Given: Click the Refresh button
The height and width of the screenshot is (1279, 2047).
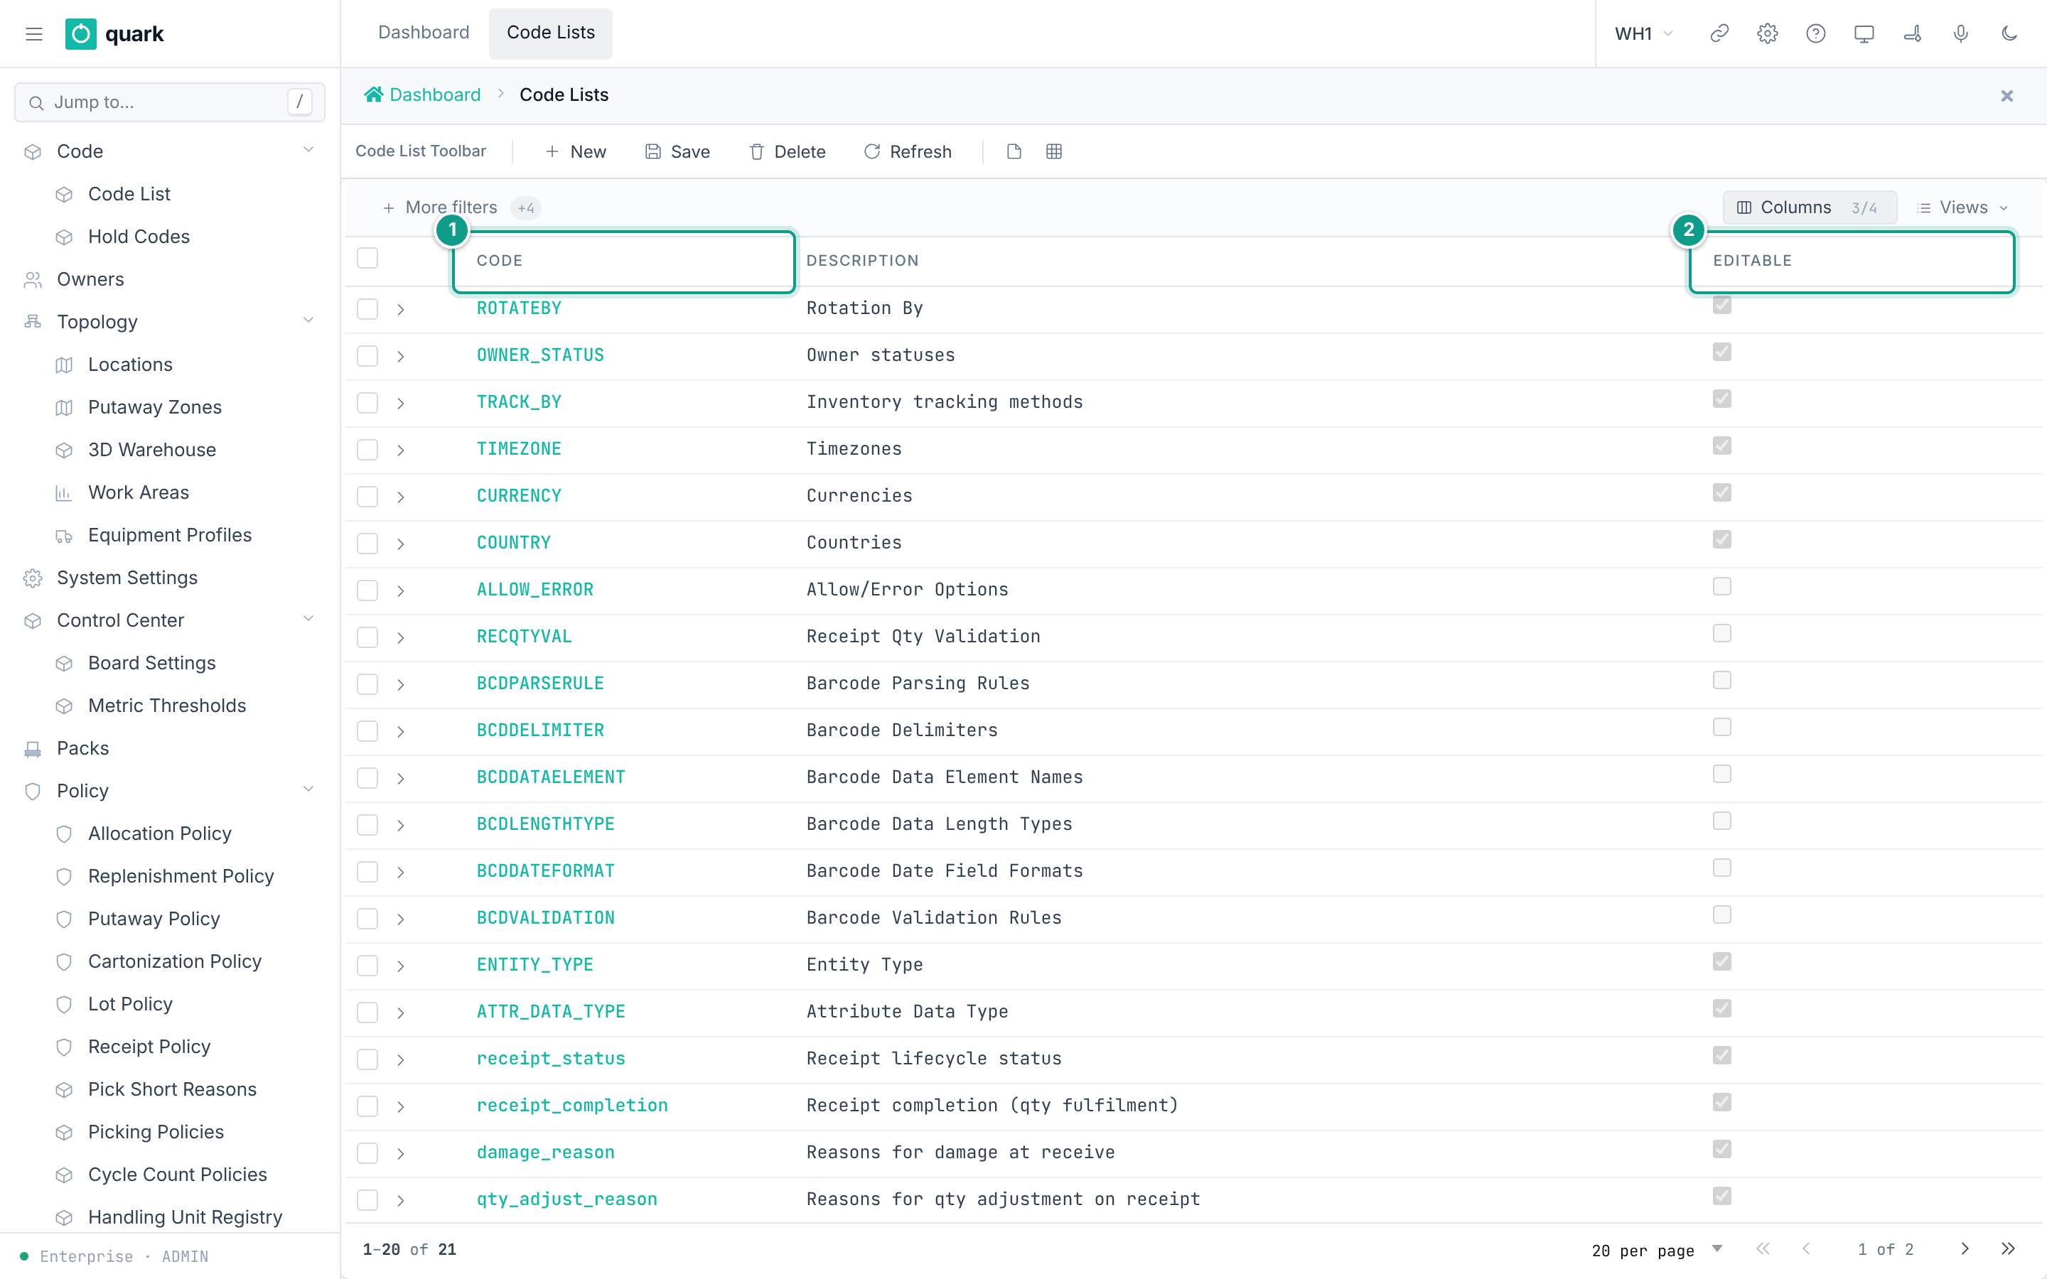Looking at the screenshot, I should click(x=908, y=151).
